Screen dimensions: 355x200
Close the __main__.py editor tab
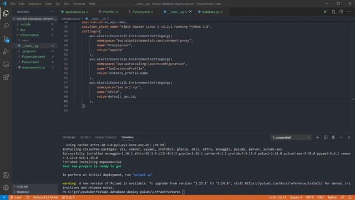tap(190, 12)
